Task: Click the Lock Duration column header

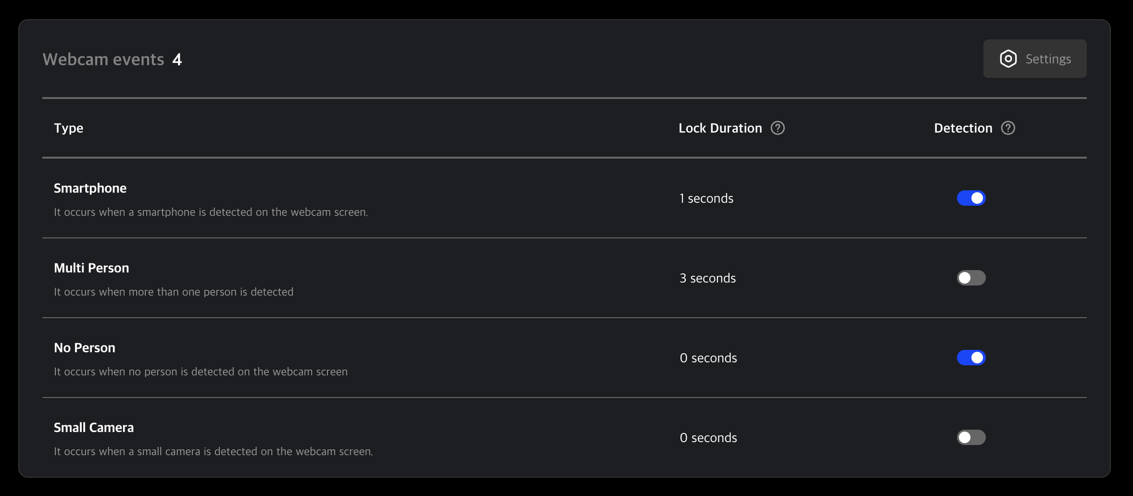Action: tap(720, 128)
